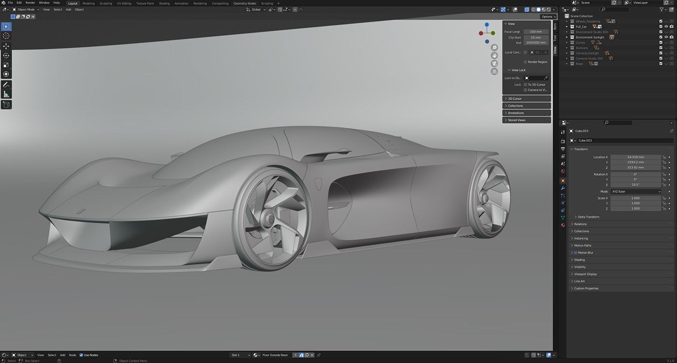677x363 pixels.
Task: Select the Rotate tool in the toolbar
Action: pos(6,55)
